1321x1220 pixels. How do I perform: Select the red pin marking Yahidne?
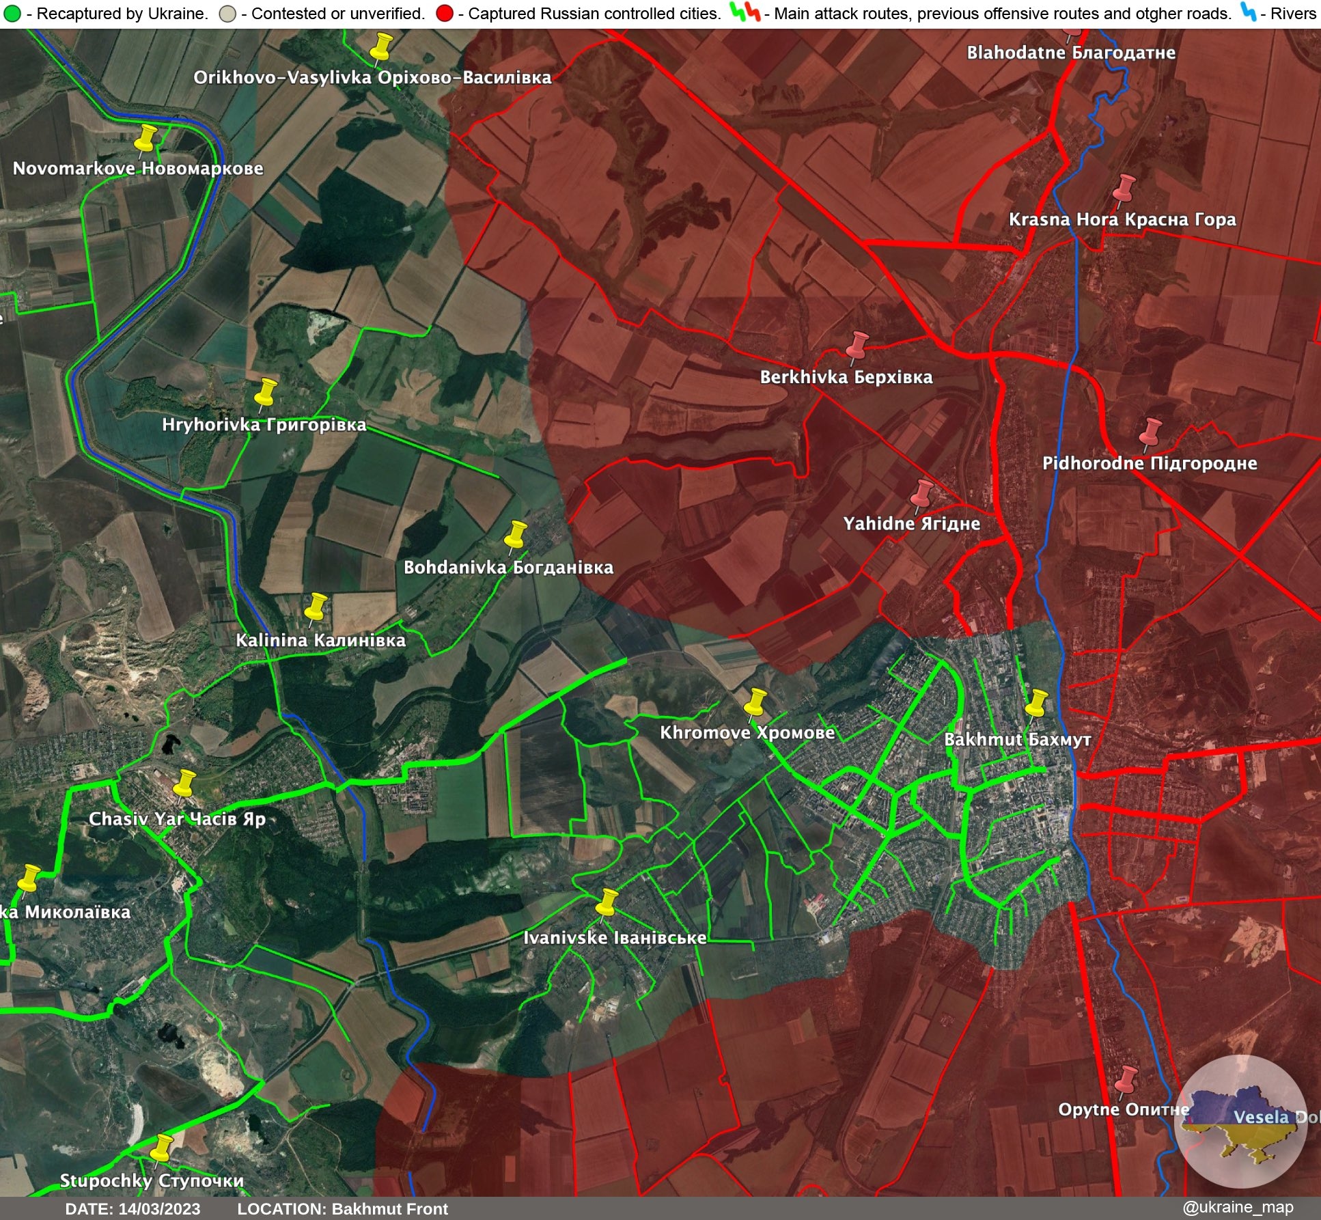pyautogui.click(x=923, y=493)
